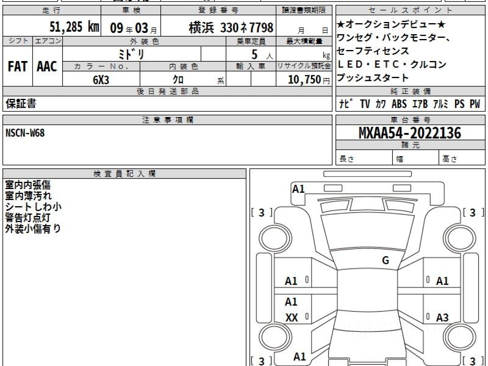
Task: Click the color number 6X3 field
Action: click(101, 80)
